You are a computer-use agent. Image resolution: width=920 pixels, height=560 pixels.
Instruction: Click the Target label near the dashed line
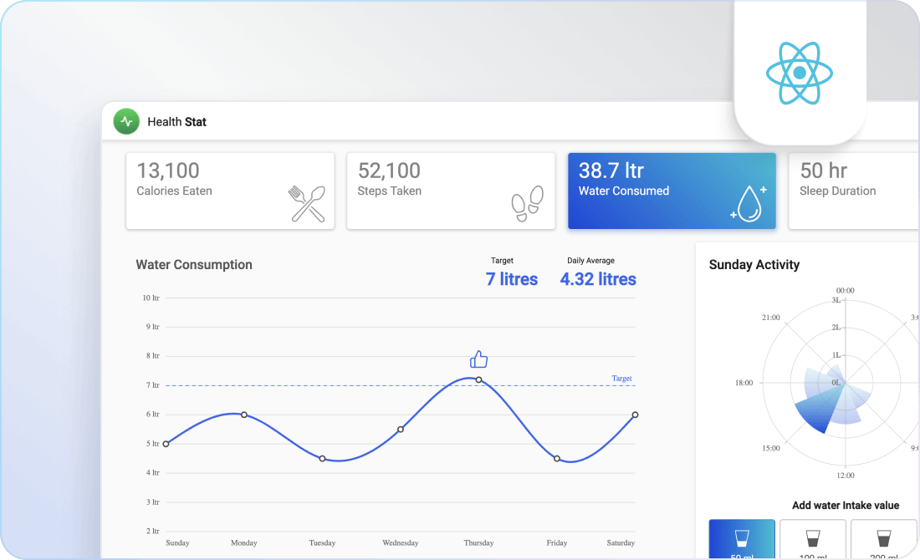[621, 378]
